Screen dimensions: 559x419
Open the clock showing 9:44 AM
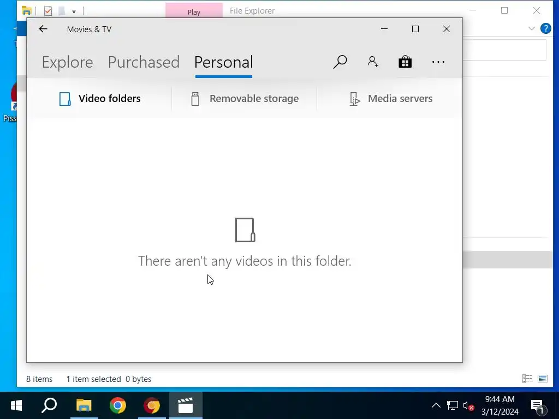pyautogui.click(x=499, y=405)
